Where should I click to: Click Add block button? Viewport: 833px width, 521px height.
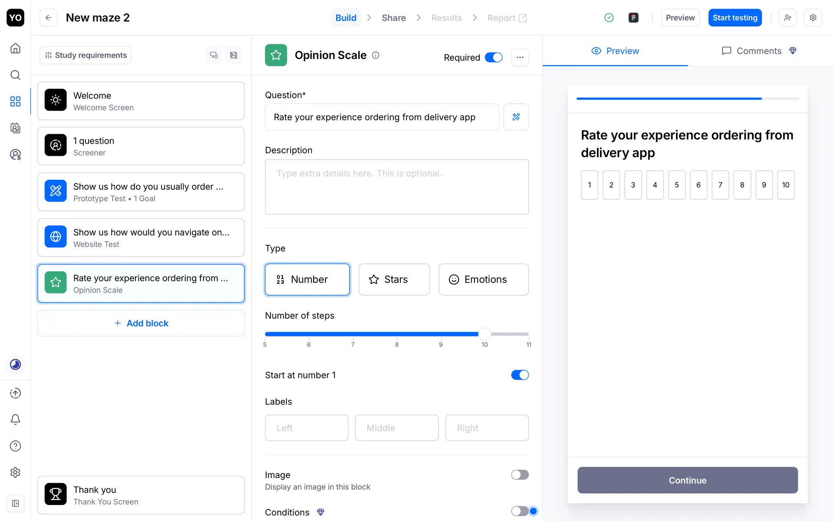[141, 323]
